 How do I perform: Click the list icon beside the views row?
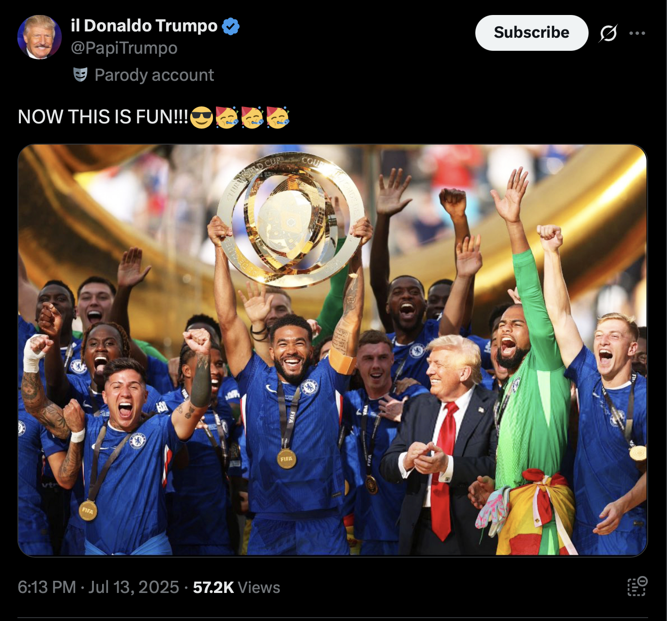tap(637, 586)
